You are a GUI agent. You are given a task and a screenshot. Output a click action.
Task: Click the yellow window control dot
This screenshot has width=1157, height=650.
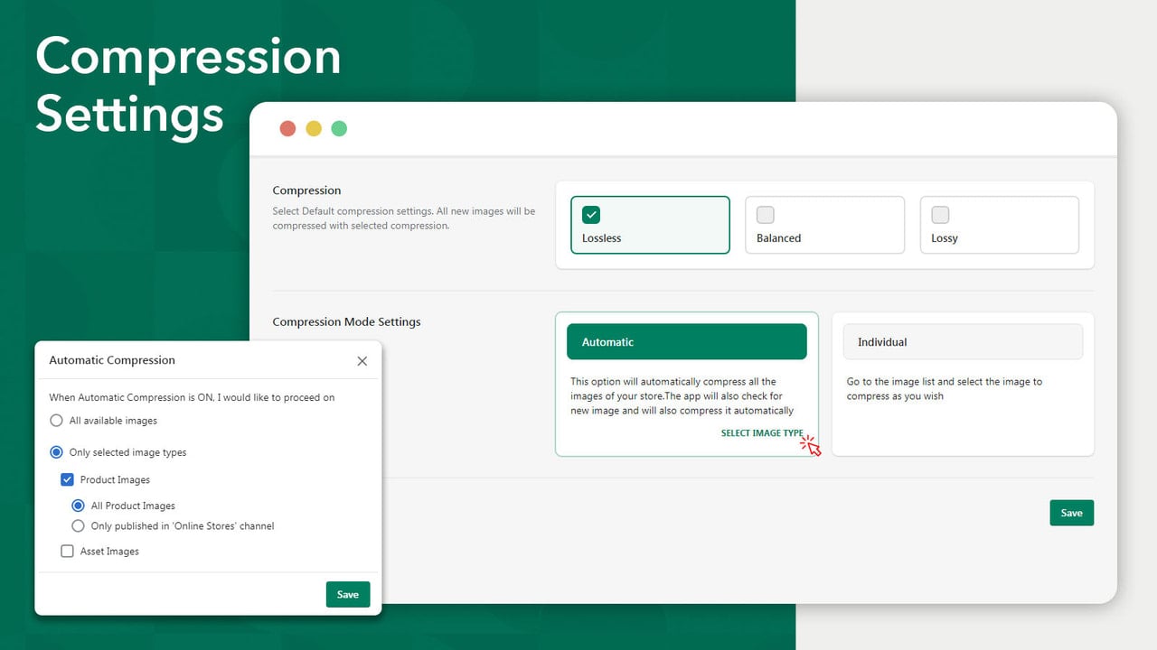(314, 128)
